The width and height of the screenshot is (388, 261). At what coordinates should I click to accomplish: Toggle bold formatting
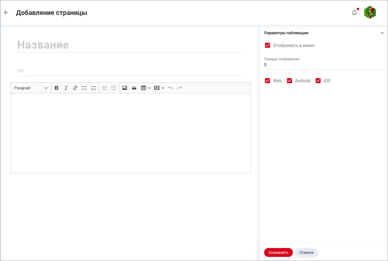57,88
